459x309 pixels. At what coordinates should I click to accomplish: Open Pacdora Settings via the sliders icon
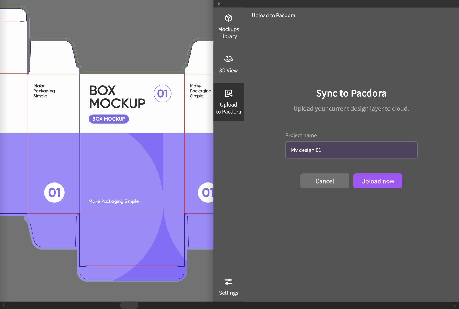(x=228, y=282)
